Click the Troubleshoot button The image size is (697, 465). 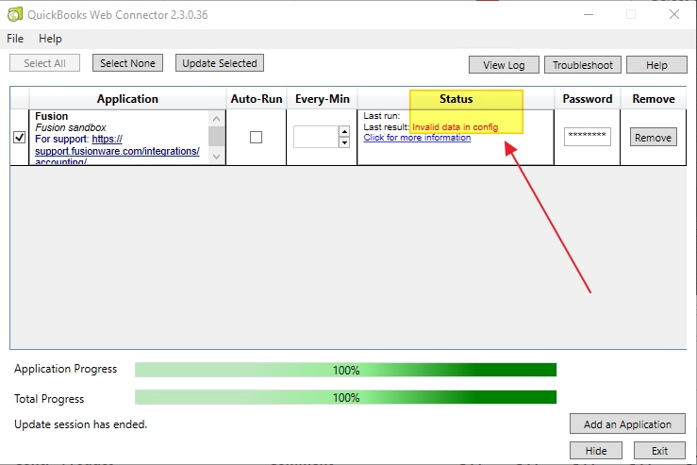[x=582, y=65]
